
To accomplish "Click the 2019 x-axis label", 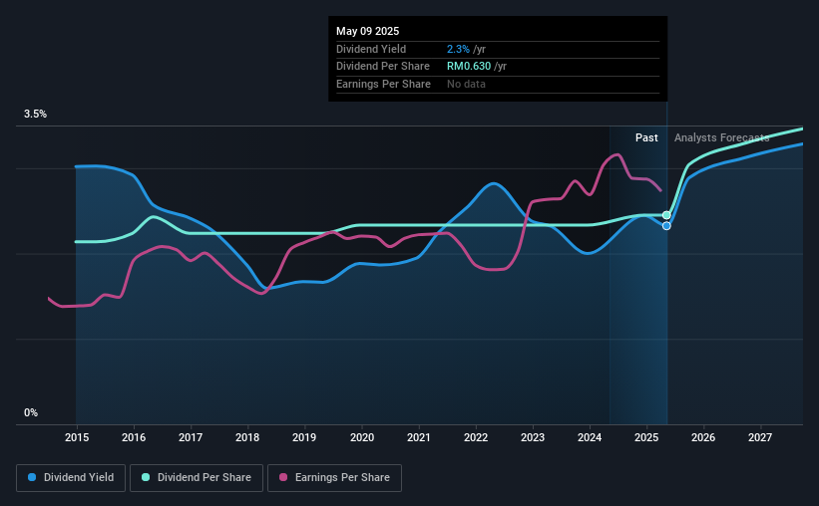I will click(x=304, y=437).
